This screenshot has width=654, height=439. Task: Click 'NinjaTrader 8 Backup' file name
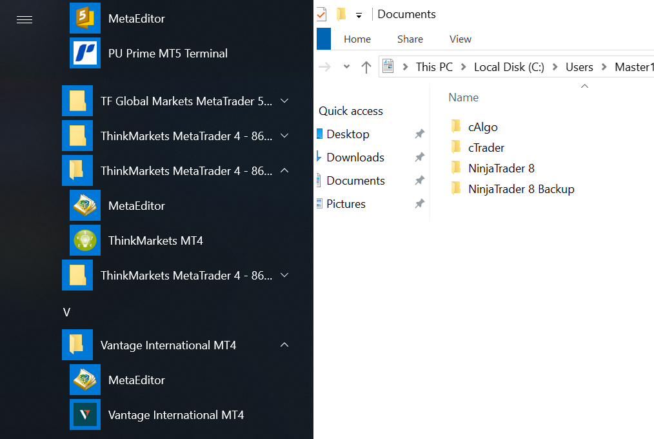tap(521, 189)
